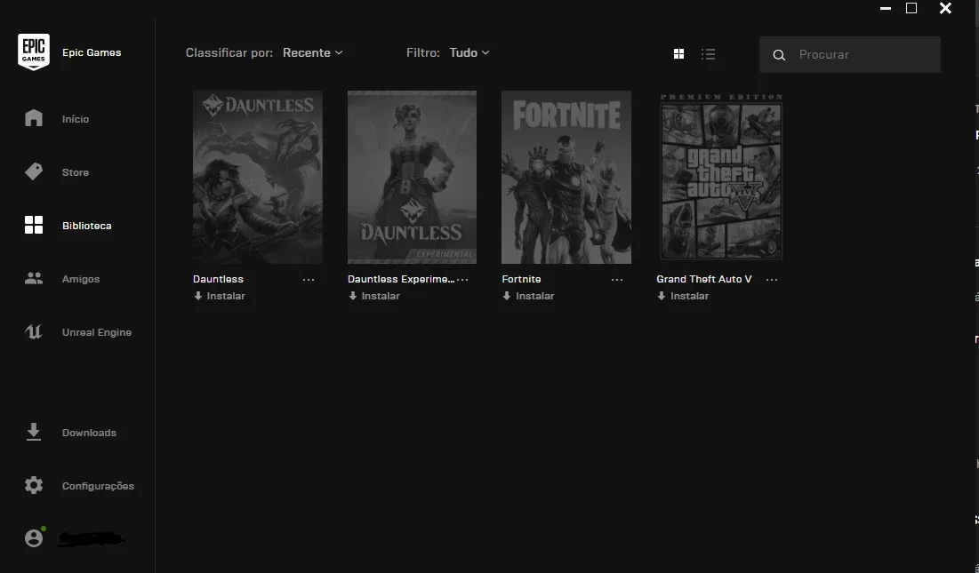Open the Amigos people icon
The width and height of the screenshot is (979, 573).
[34, 279]
